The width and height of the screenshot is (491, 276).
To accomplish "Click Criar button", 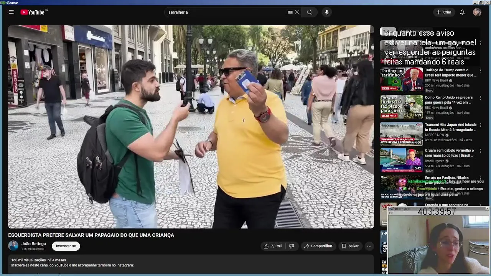I will click(x=444, y=12).
